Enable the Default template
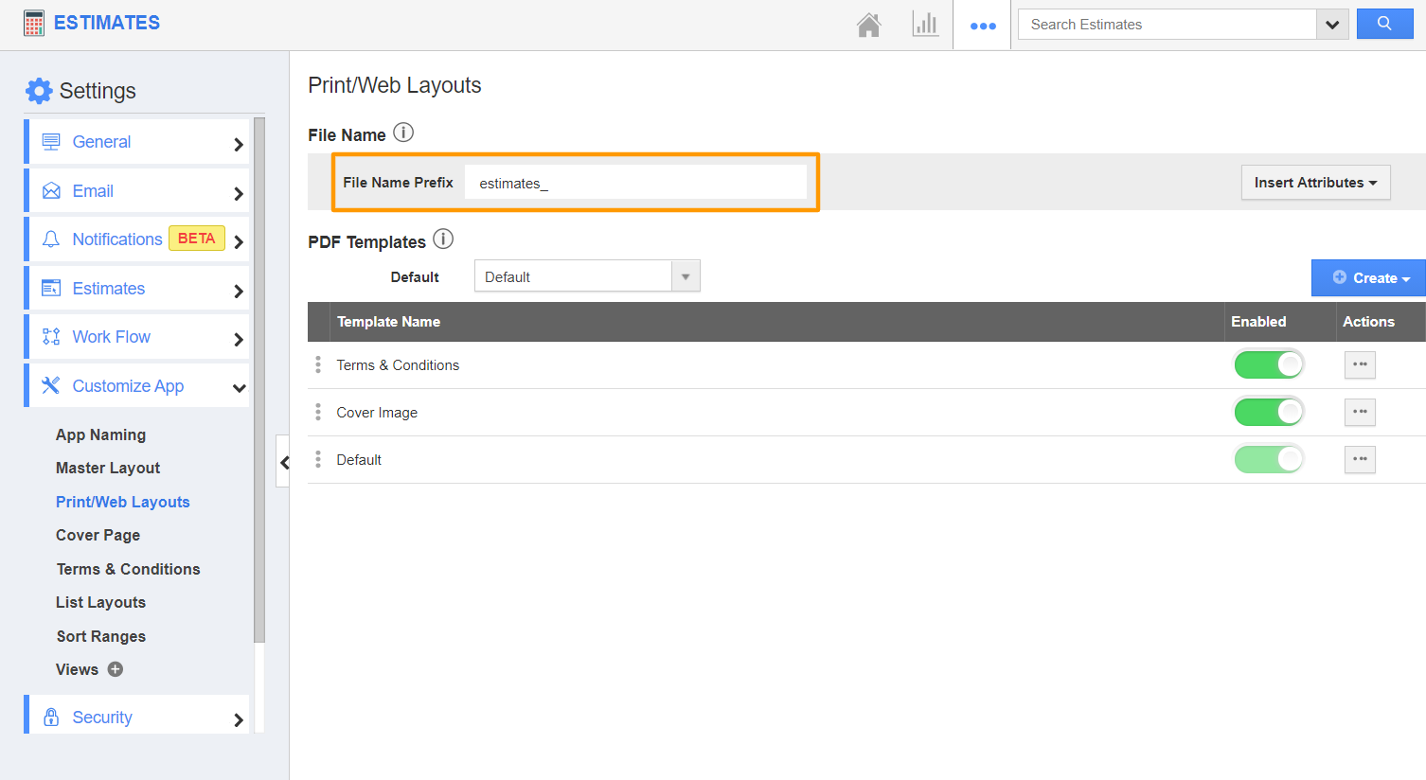1426x780 pixels. pos(1269,459)
